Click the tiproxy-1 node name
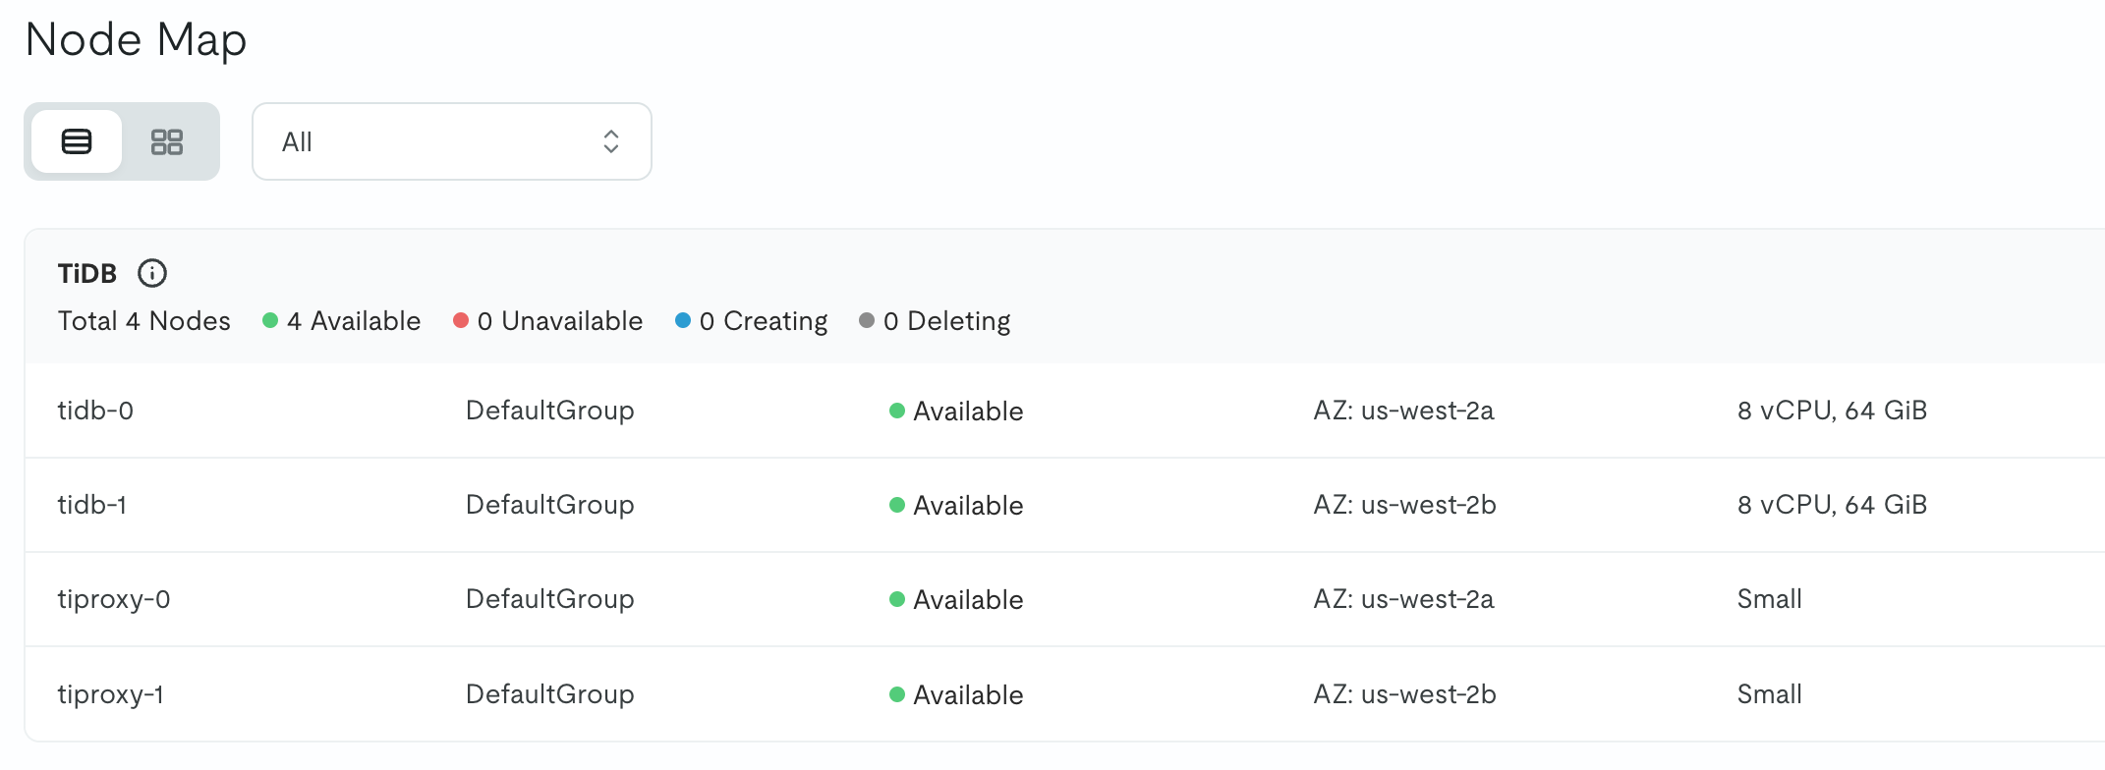This screenshot has width=2105, height=770. [111, 694]
